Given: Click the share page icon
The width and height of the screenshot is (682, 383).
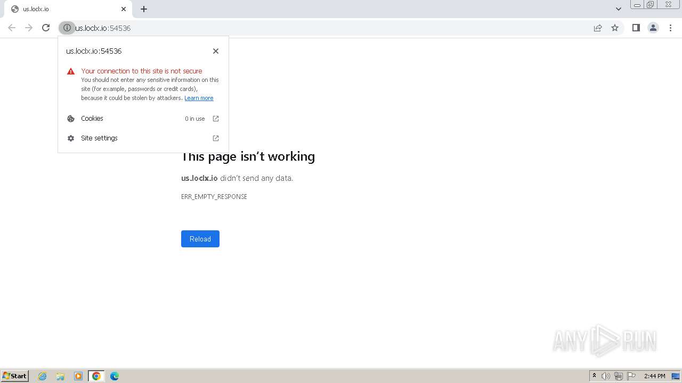Looking at the screenshot, I should [598, 28].
